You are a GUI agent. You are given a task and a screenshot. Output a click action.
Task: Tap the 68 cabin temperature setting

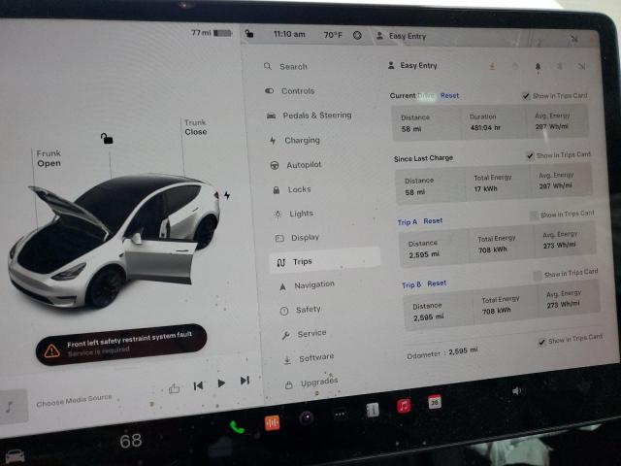point(131,441)
